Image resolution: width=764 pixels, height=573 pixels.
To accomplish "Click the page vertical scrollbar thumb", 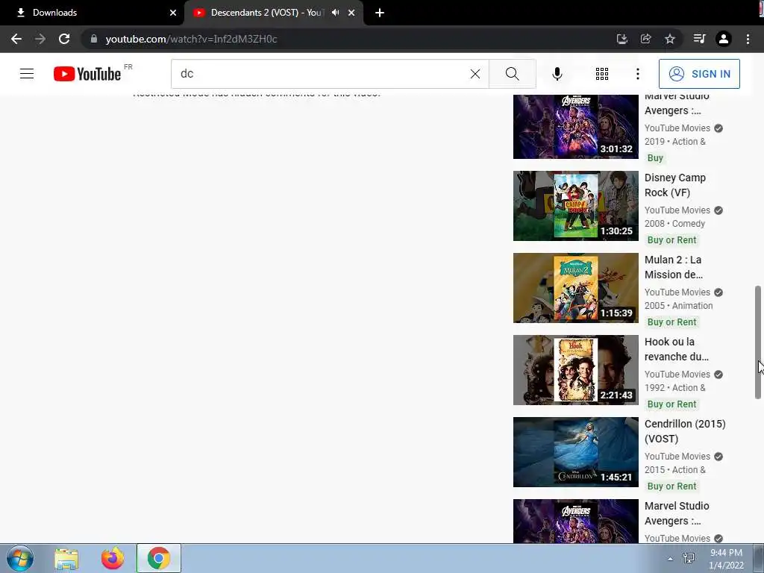I will point(758,342).
